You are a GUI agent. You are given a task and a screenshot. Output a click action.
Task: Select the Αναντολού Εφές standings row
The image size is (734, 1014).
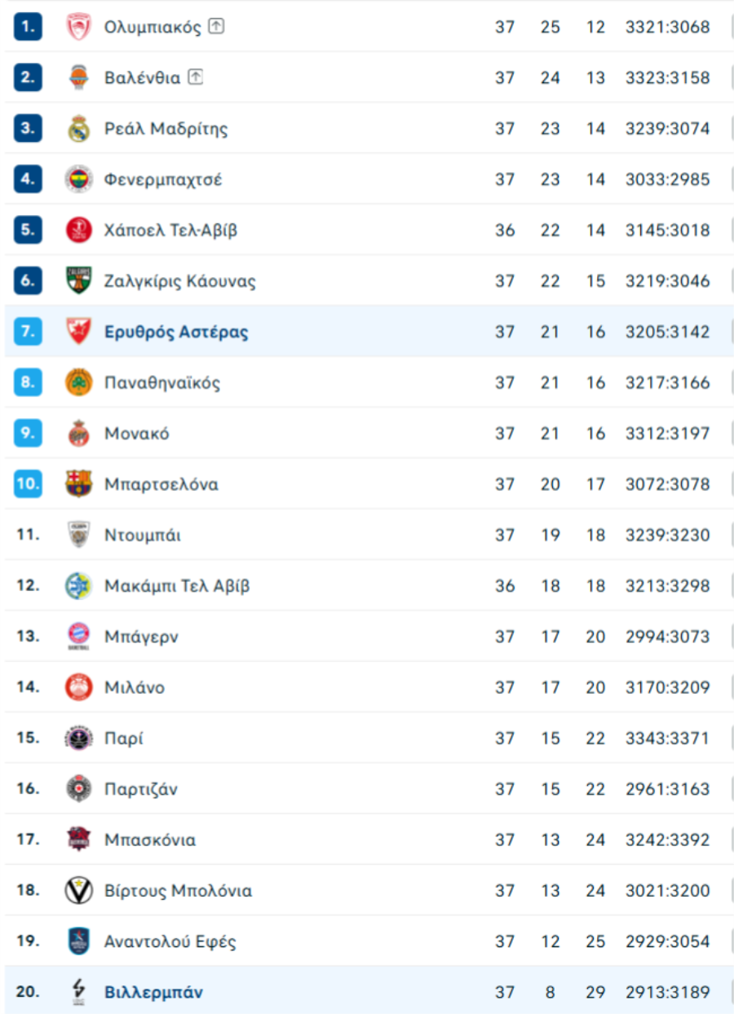click(x=367, y=941)
